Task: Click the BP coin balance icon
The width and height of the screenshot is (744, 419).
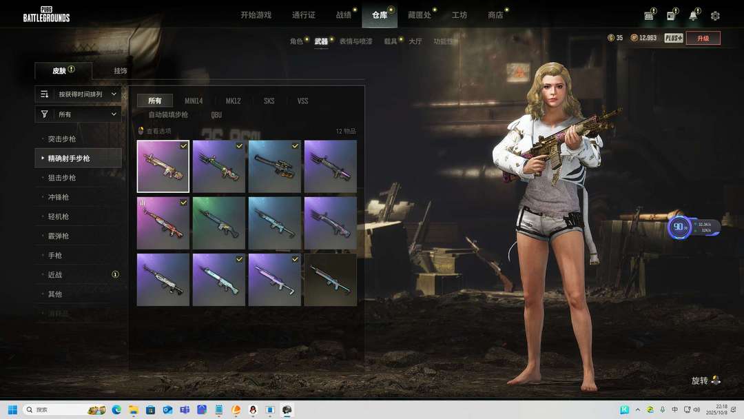Action: [x=634, y=38]
